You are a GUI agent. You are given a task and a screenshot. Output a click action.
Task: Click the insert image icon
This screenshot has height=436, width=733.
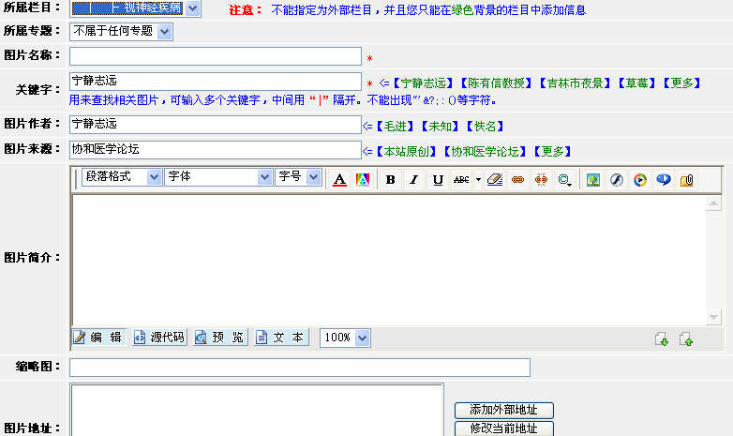[593, 179]
